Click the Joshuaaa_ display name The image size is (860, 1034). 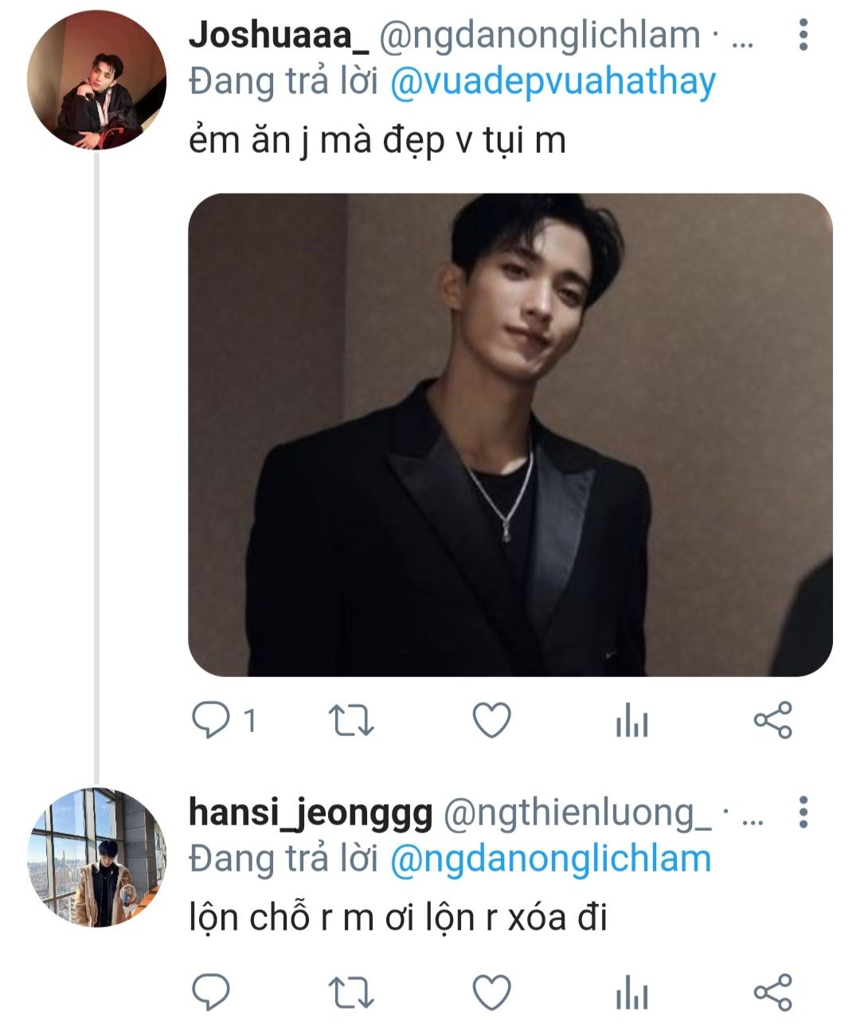pos(279,35)
